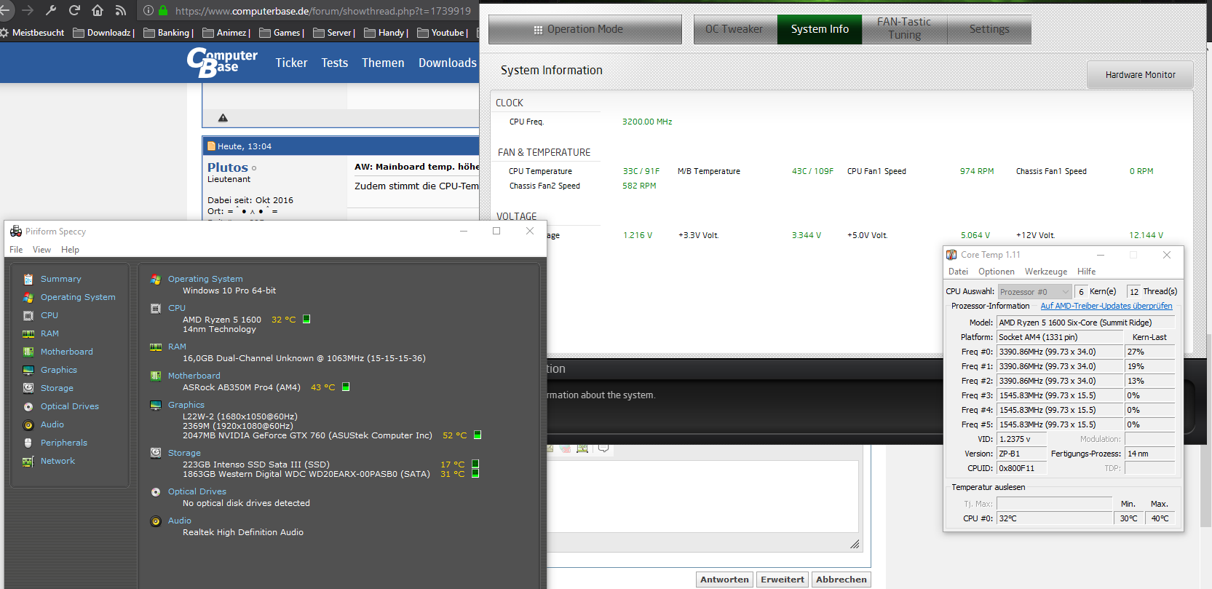Click the Storage drive icon in Speccy sidebar
Screen dimensions: 1212x589
tap(28, 388)
